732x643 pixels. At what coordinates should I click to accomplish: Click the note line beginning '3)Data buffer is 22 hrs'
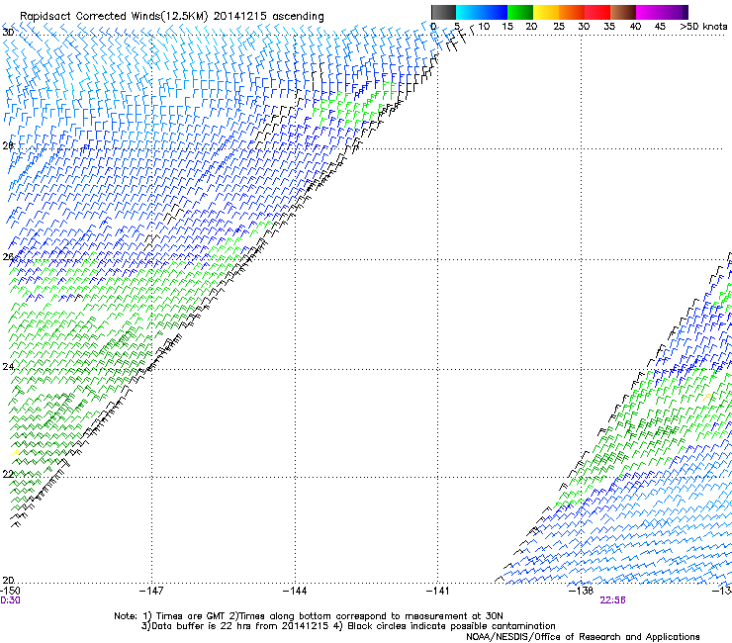[x=348, y=626]
